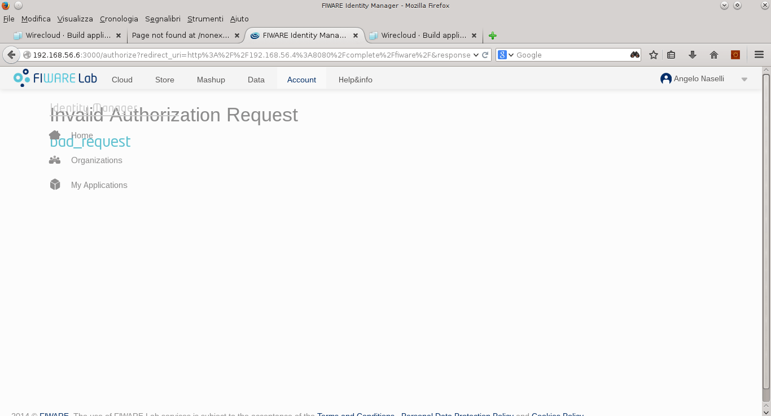The image size is (771, 416).
Task: Click the Home sidebar house icon
Action: tap(55, 135)
